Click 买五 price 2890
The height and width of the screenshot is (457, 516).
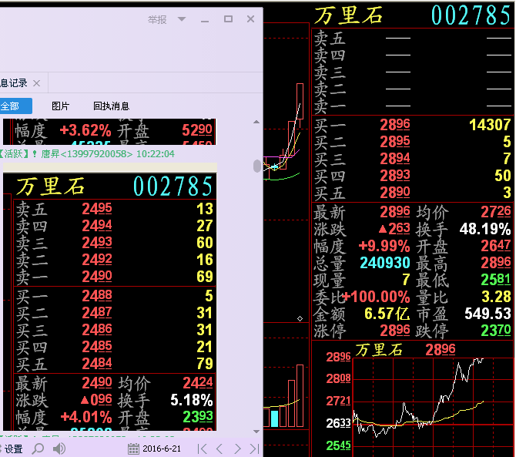point(395,193)
